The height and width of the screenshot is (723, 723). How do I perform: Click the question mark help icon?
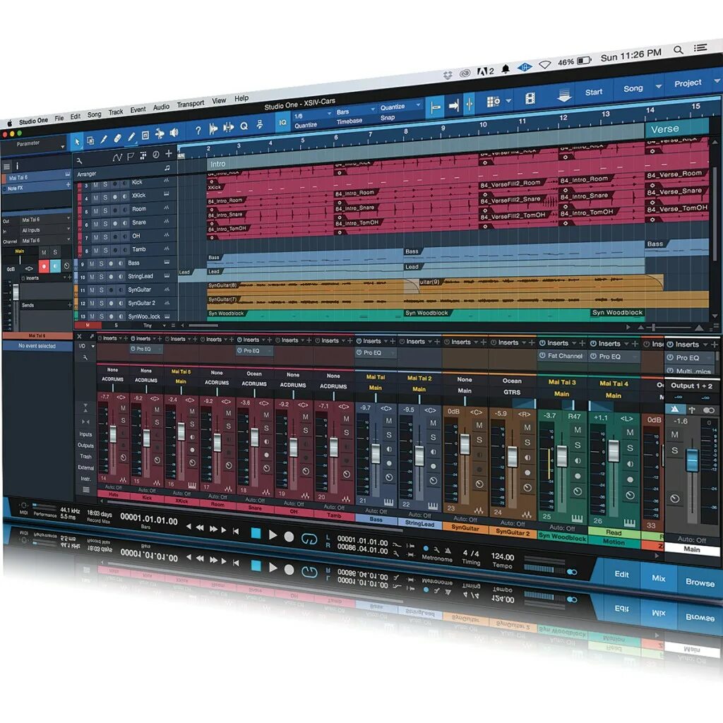(198, 131)
